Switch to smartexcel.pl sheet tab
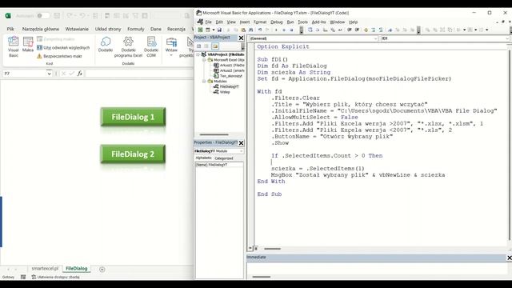Image resolution: width=512 pixels, height=288 pixels. [45, 269]
